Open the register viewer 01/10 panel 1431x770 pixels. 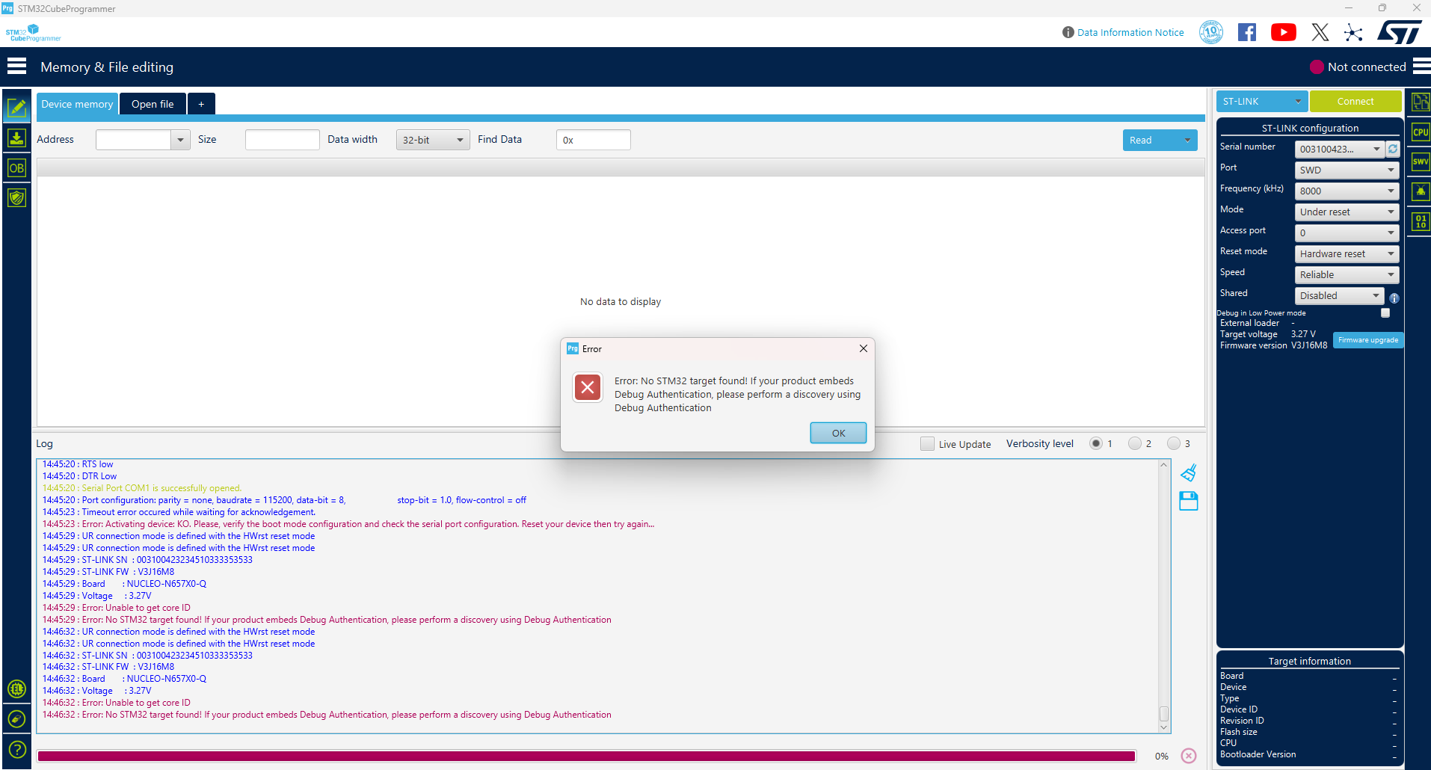click(1419, 221)
